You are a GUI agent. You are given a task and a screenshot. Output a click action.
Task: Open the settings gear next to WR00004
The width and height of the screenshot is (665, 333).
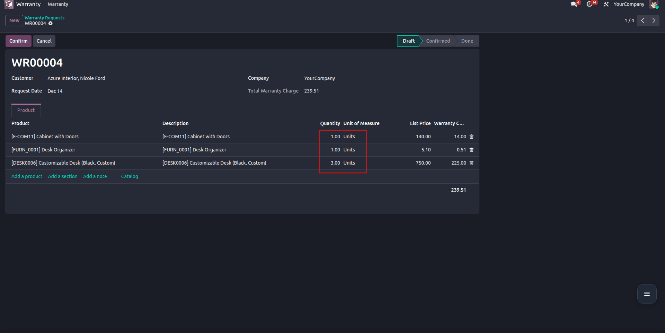51,23
